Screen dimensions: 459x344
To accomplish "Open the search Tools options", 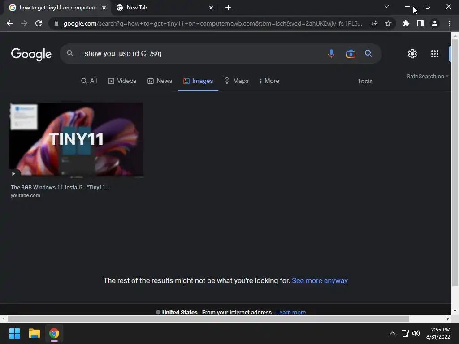I will click(365, 81).
